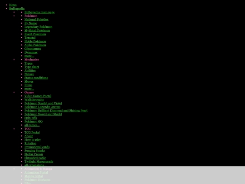Open the Noble Pokémon link
Image resolution: width=245 pixels, height=184 pixels.
click(x=35, y=41)
